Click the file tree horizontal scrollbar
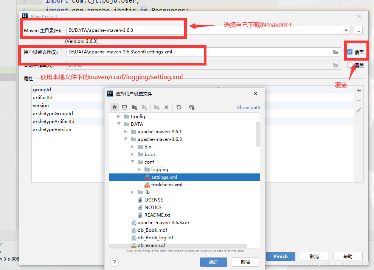Screen dimensions: 374x270 pos(178,246)
